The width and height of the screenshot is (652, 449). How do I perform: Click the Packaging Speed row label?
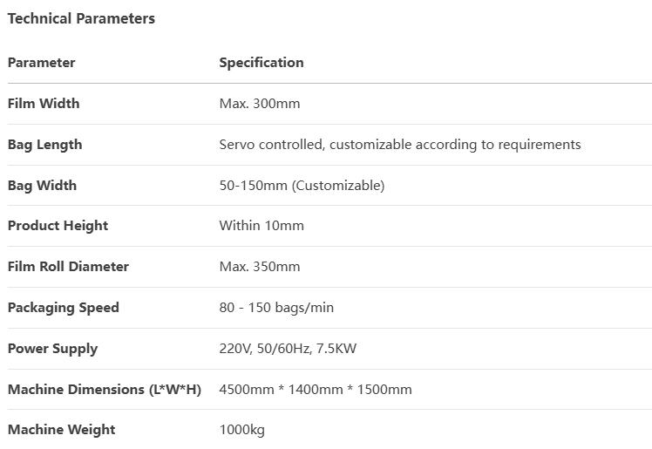[x=64, y=308]
